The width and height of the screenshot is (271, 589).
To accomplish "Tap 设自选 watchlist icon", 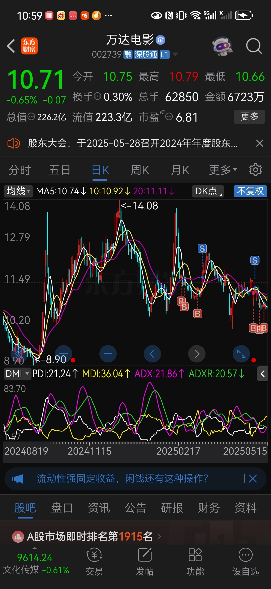I will (246, 562).
